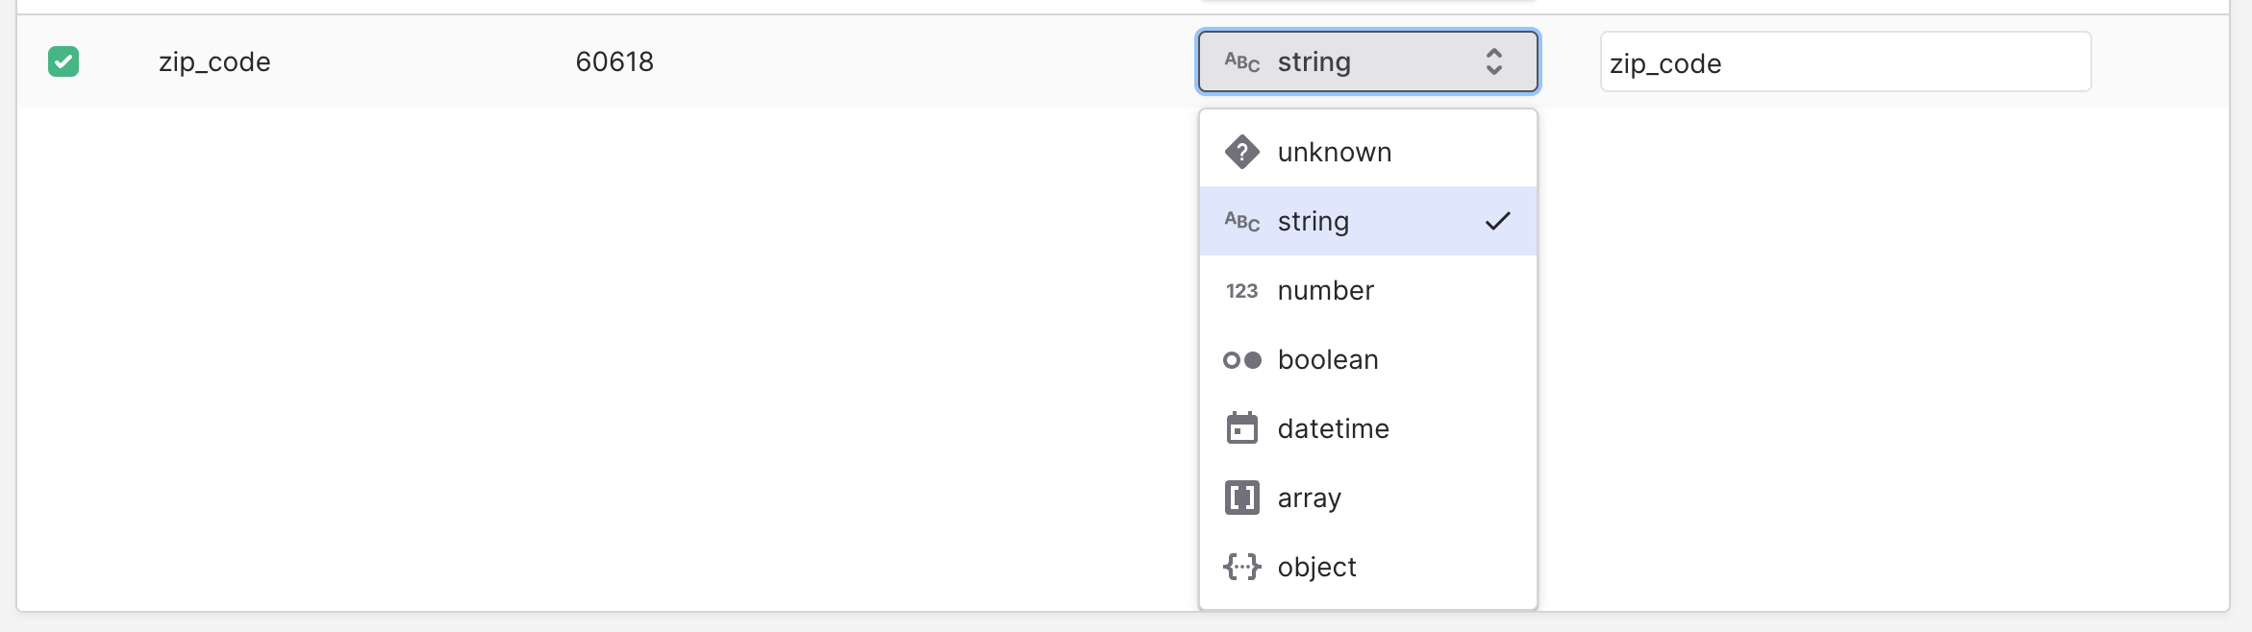Click the zip_code name input field
This screenshot has height=632, width=2252.
1844,61
